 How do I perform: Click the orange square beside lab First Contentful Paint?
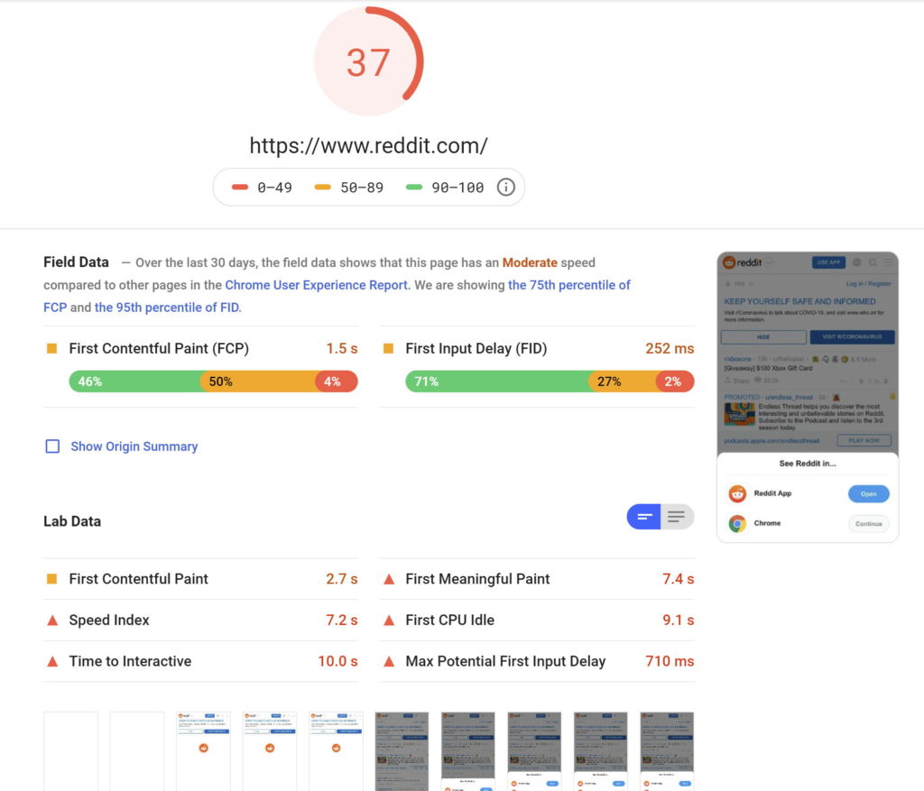pos(51,579)
